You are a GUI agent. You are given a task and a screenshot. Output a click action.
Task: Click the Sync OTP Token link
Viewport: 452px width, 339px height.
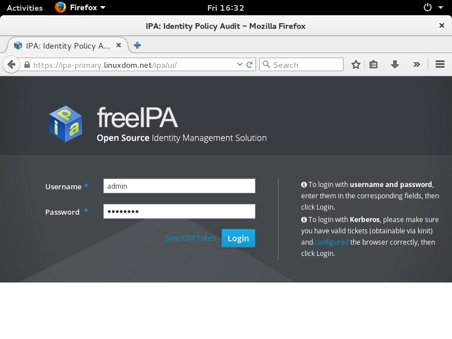(x=190, y=238)
